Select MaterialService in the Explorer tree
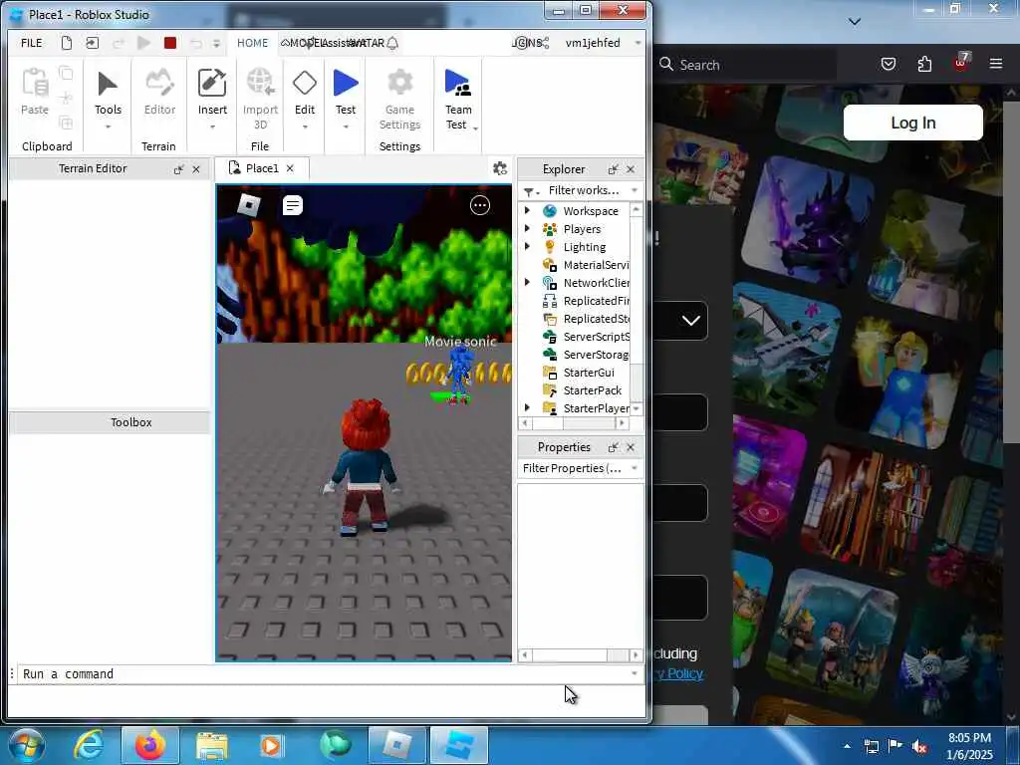 [x=586, y=265]
